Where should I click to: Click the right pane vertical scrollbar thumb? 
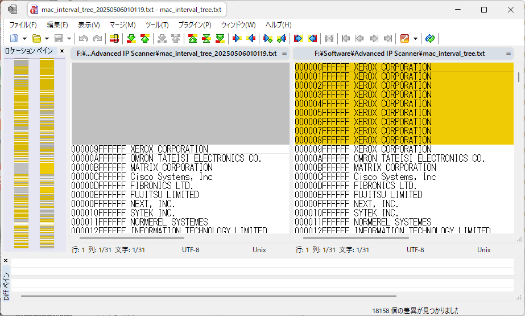[x=519, y=77]
